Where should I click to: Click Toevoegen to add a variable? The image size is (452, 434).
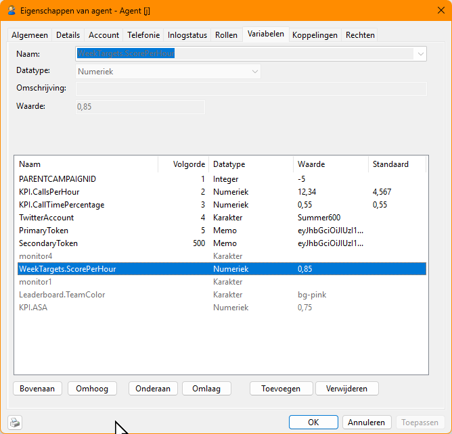(x=281, y=388)
